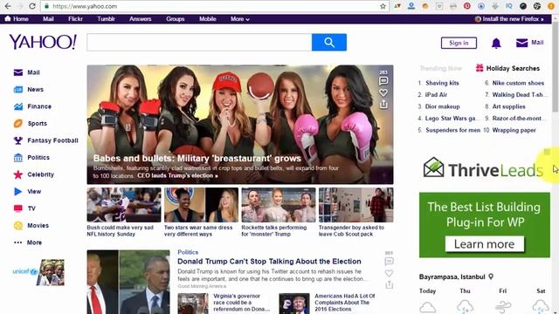Open Bush NFL history story thumbnail

(124, 205)
